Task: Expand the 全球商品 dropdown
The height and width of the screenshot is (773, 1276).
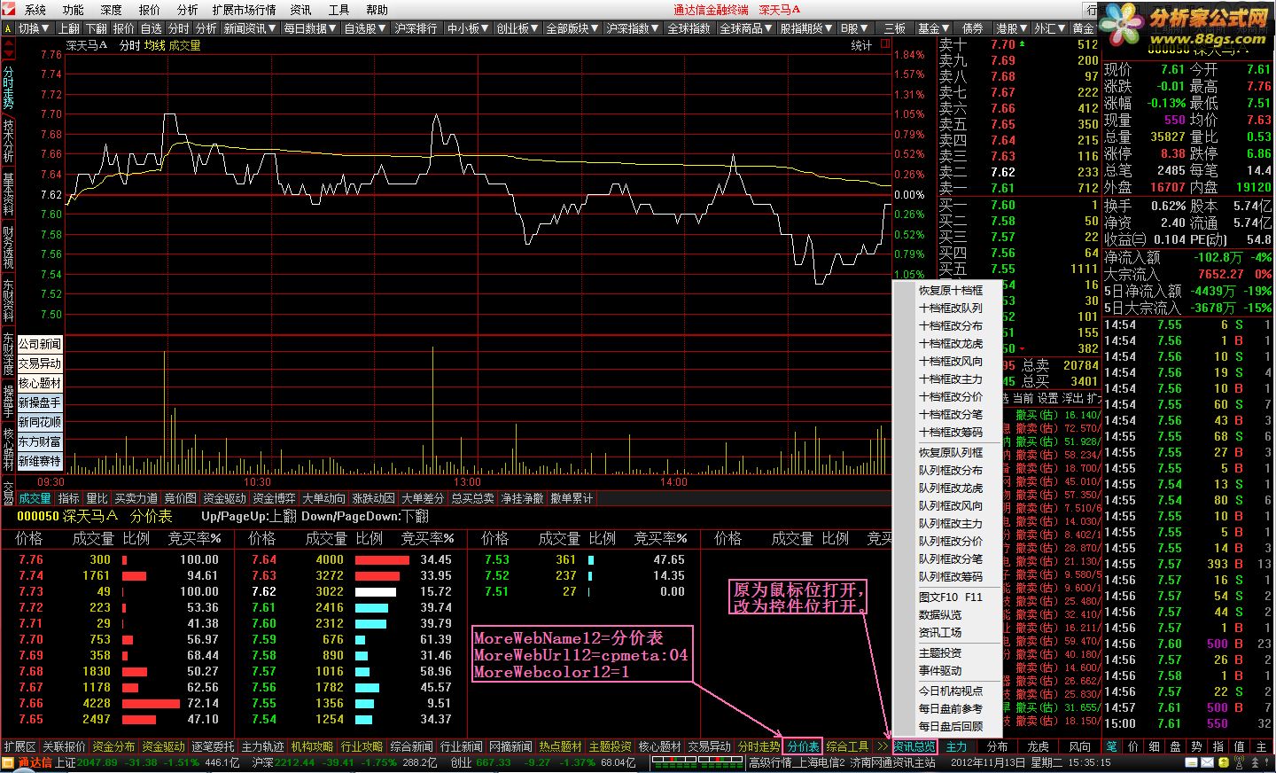Action: coord(746,28)
